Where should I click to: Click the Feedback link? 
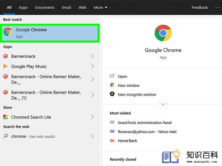point(200,8)
